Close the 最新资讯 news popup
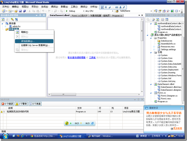 click(x=181, y=108)
